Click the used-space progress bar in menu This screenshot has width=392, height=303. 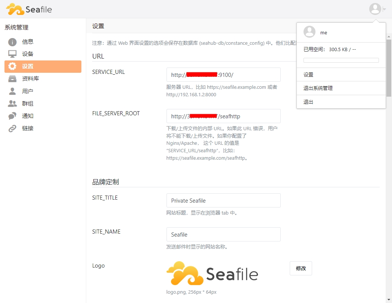pyautogui.click(x=341, y=60)
